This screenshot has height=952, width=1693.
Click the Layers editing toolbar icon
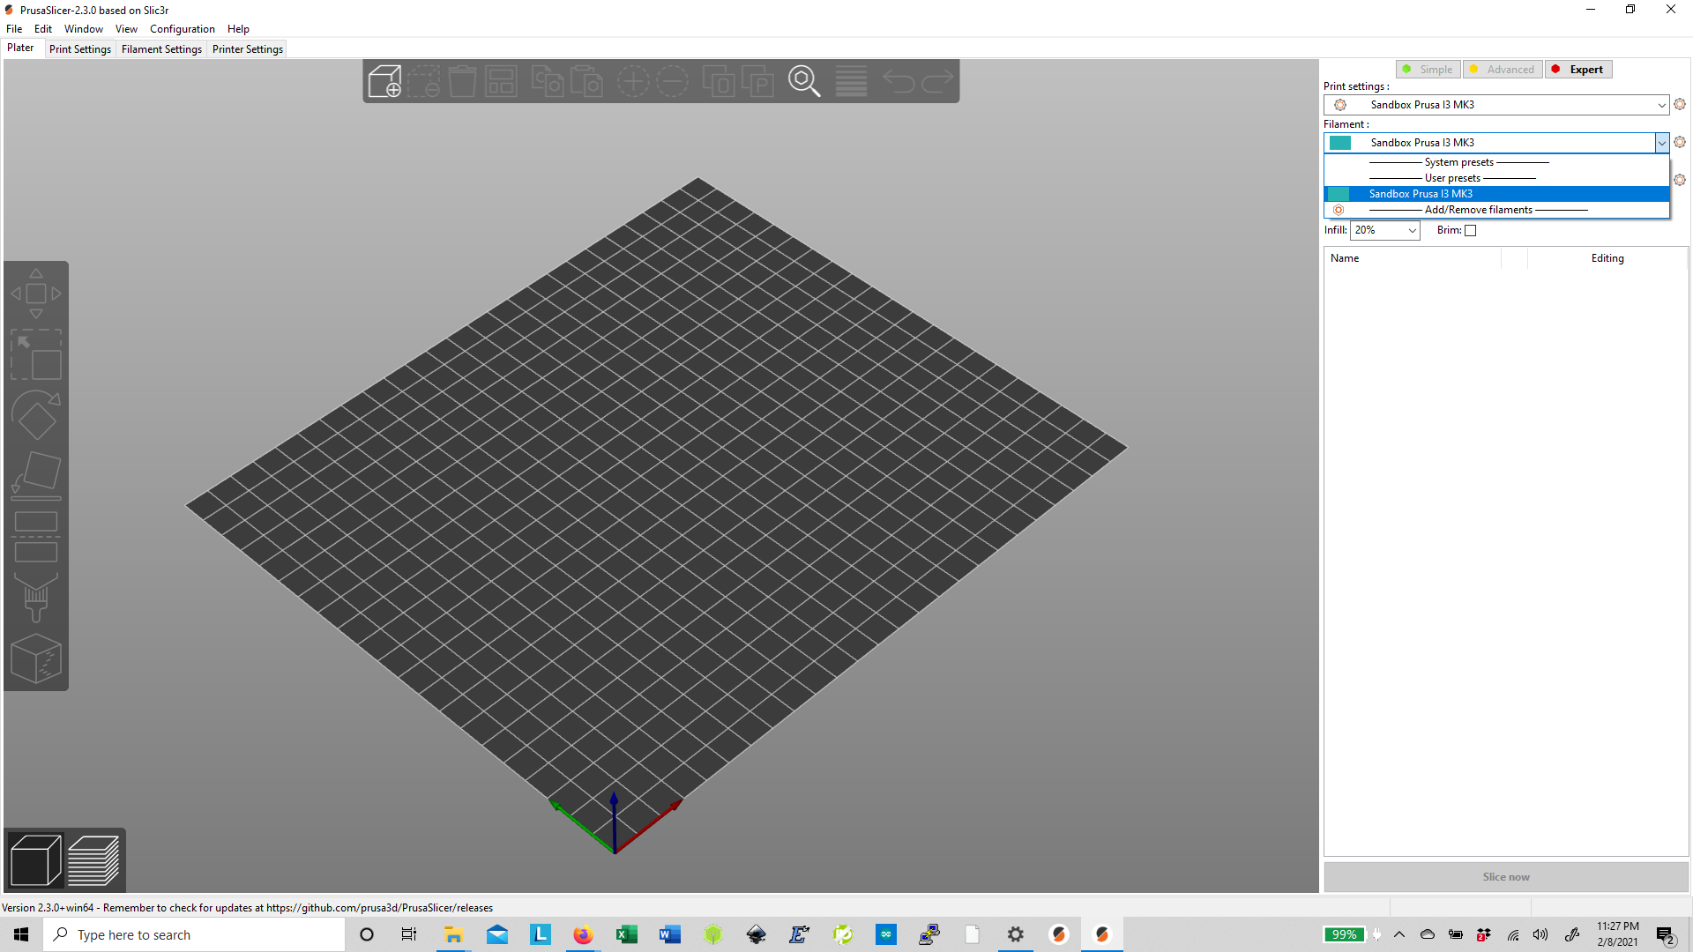tap(851, 81)
